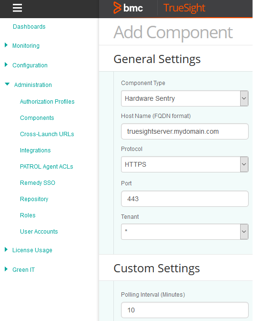Open the Roles page
The width and height of the screenshot is (253, 321).
tap(28, 215)
